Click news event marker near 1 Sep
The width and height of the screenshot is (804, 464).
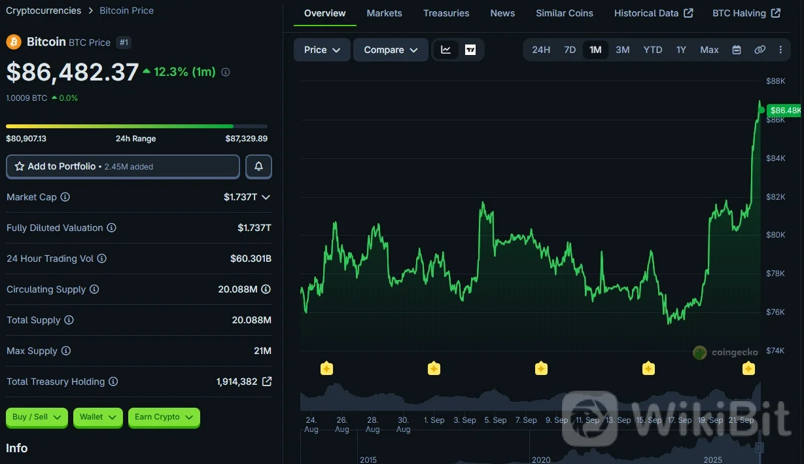(x=434, y=368)
